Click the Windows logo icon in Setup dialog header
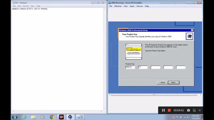214x120 pixels. click(189, 36)
